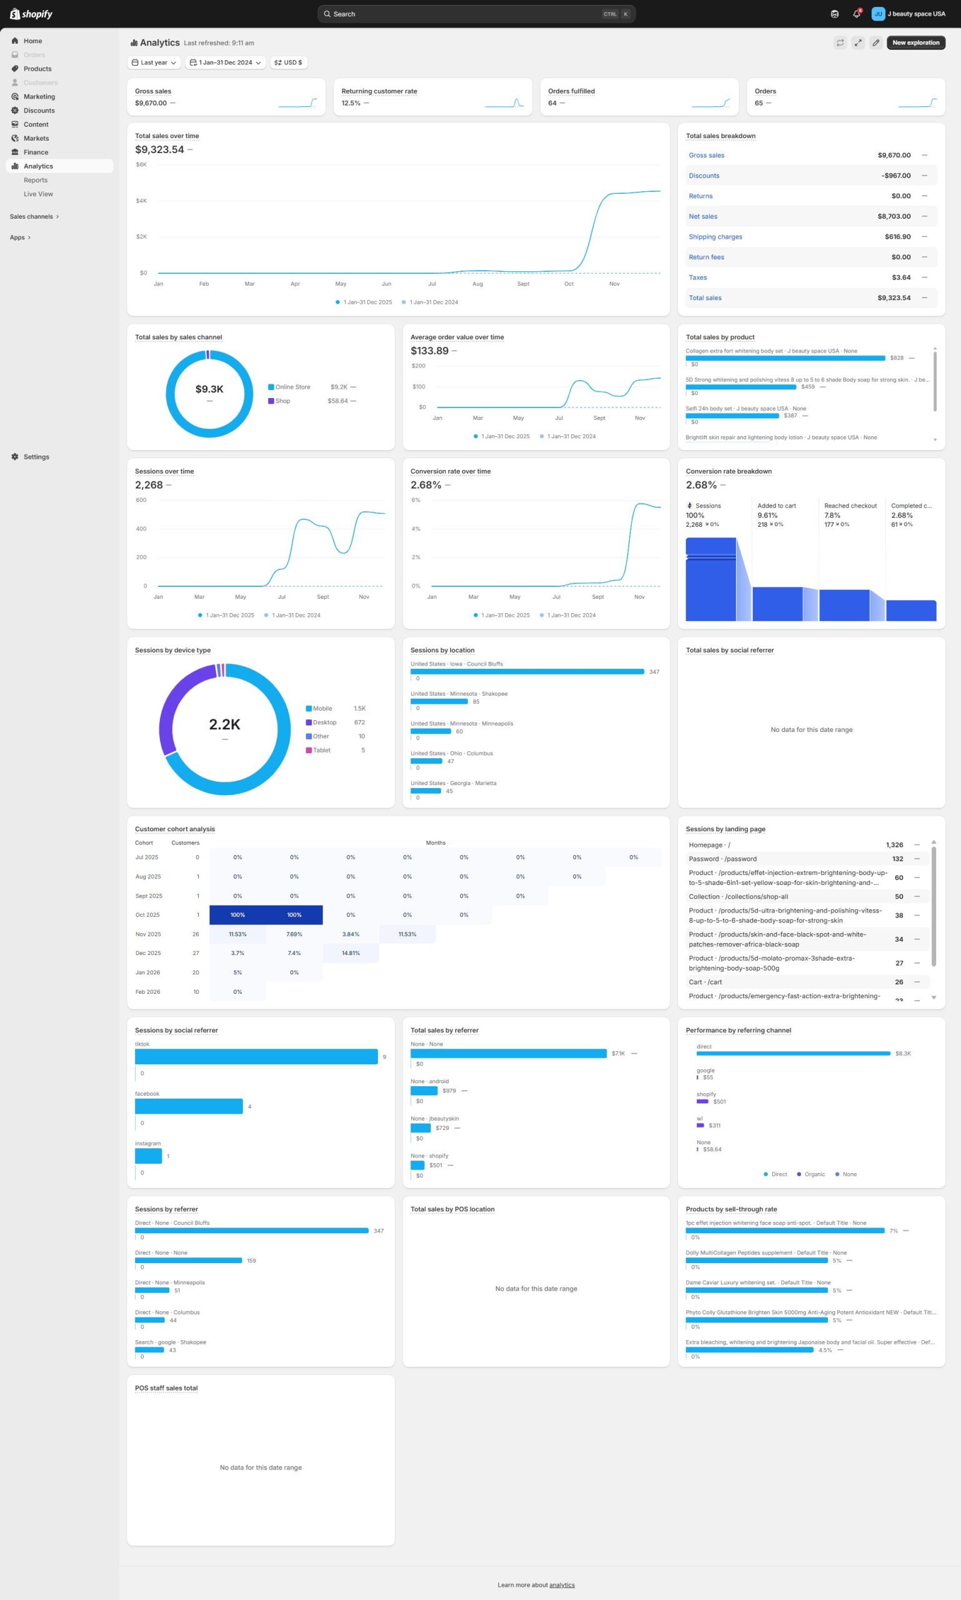Click the auto-refresh arrows icon

pyautogui.click(x=840, y=42)
